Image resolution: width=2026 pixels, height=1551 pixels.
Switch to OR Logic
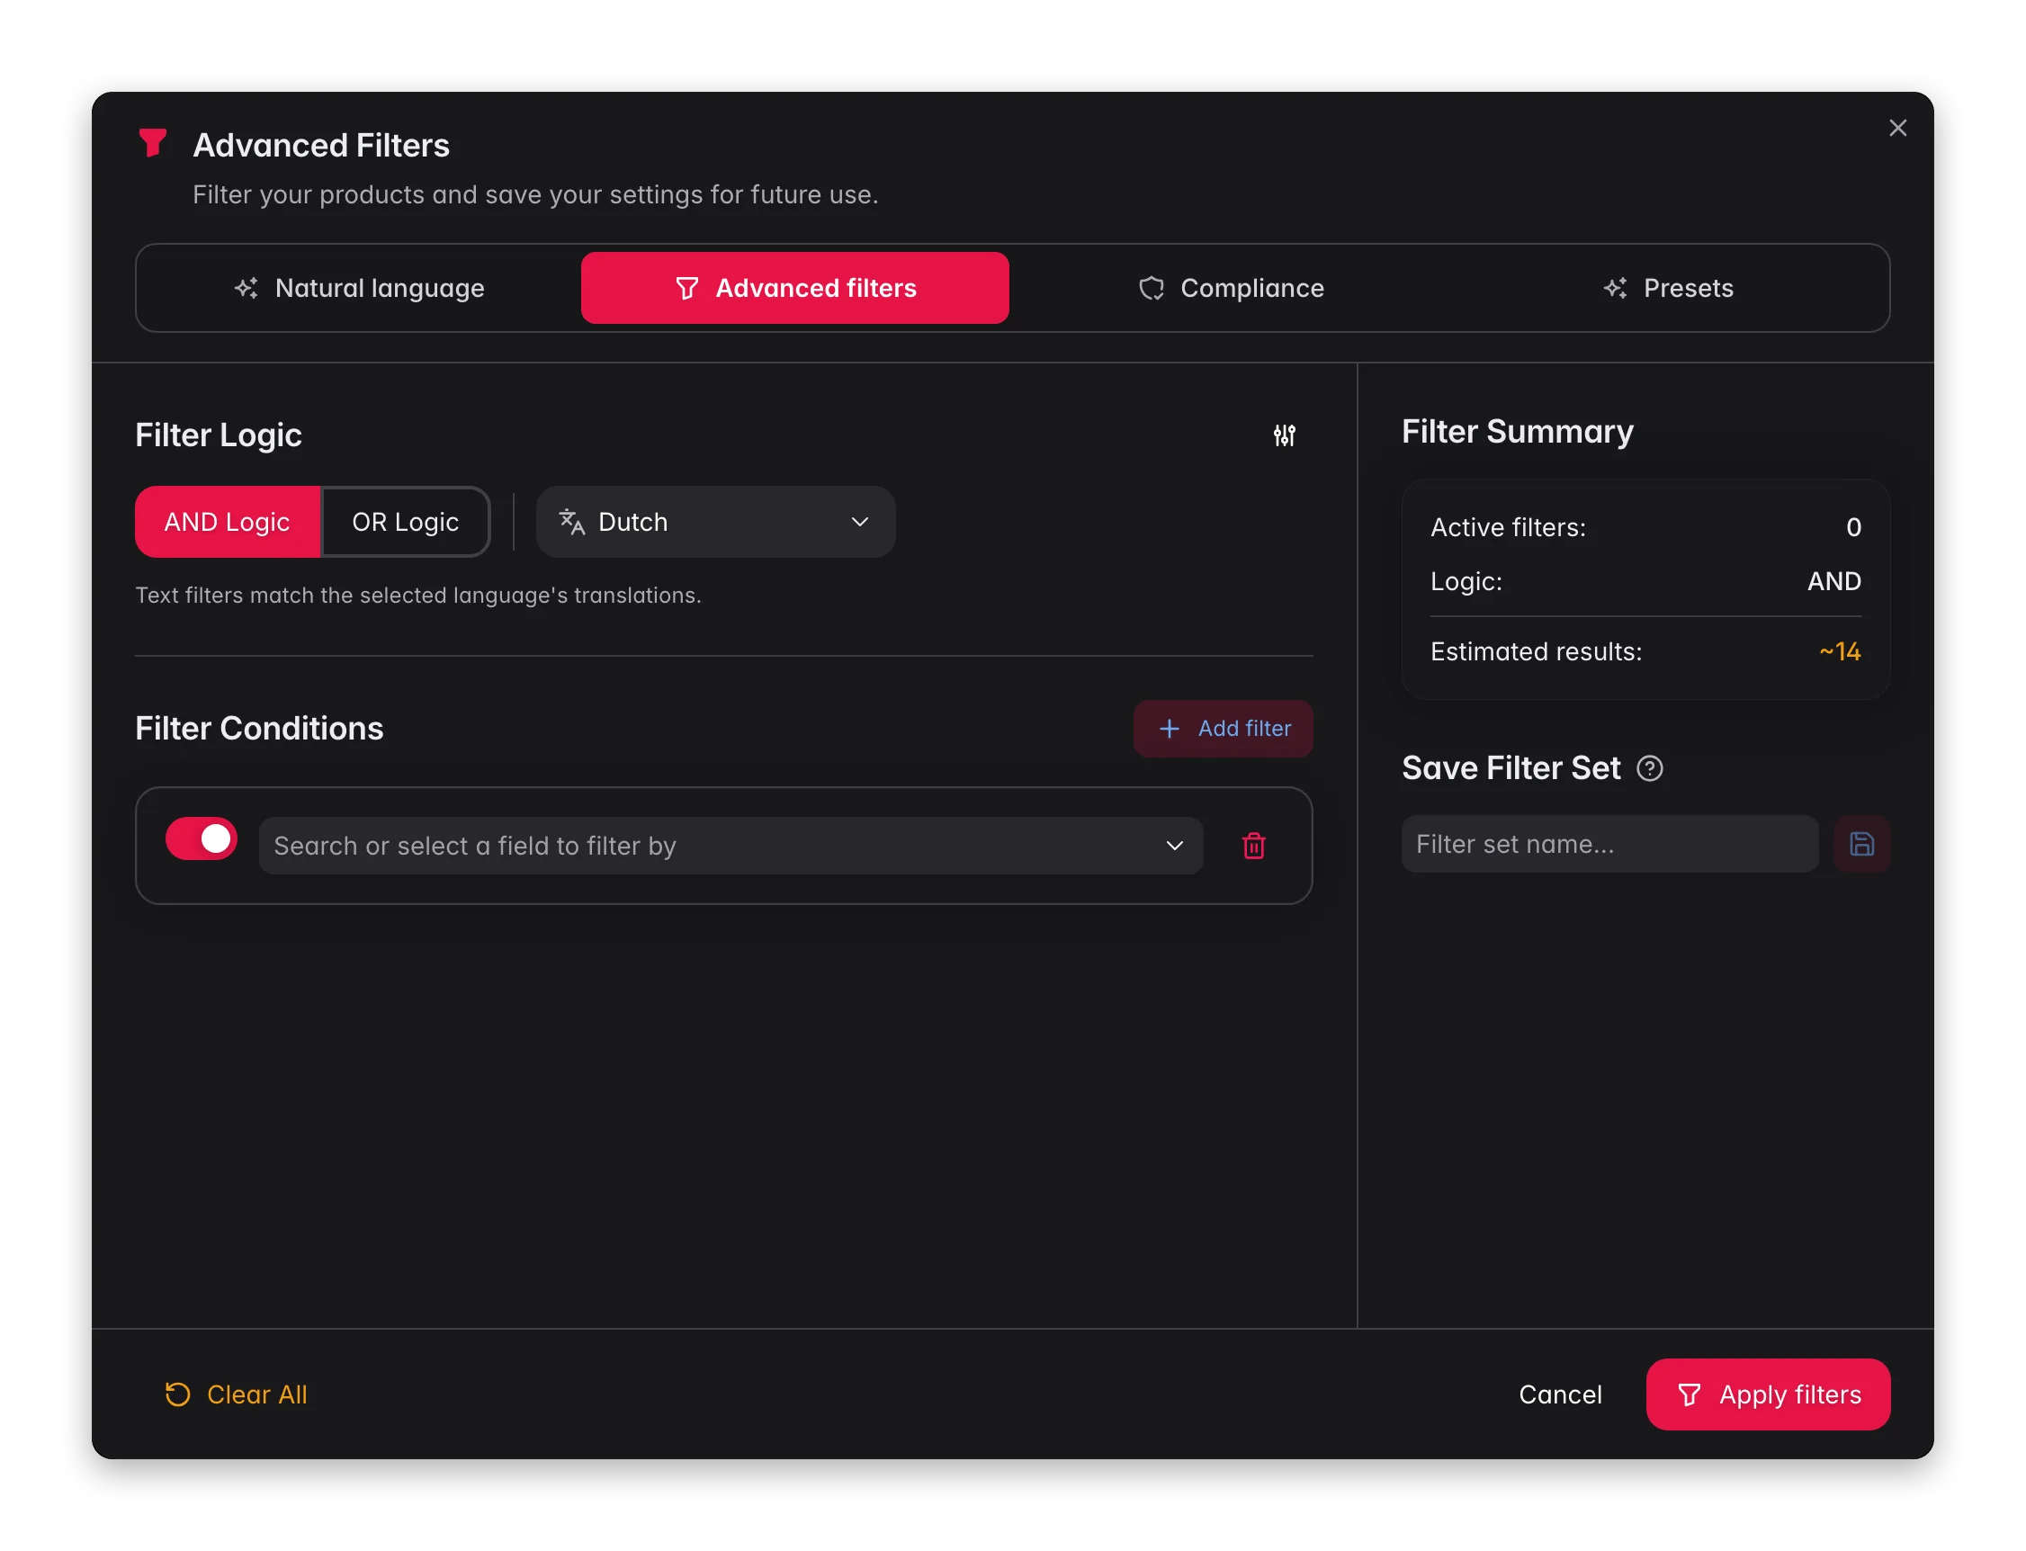(x=405, y=522)
